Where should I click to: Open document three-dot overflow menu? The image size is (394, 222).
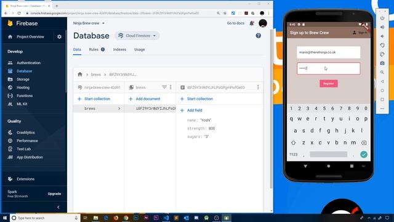258,87
